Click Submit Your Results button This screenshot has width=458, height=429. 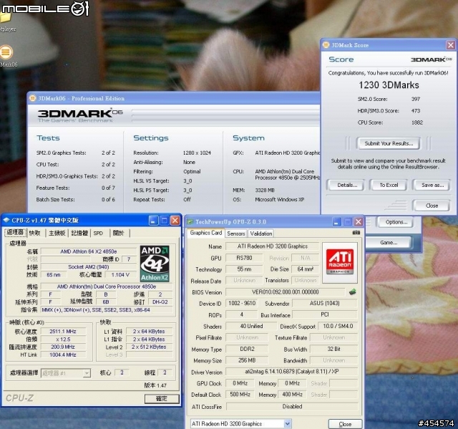[x=389, y=143]
